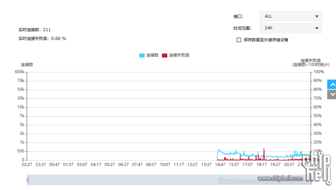The image size is (336, 190).
Task: Toggle 连接失败率 series via legend label
Action: (179, 55)
